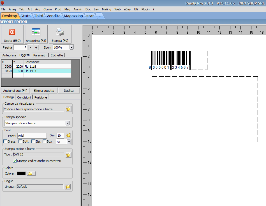The image size is (266, 206).
Task: Open Anteprima (F3) preview
Action: (x=36, y=32)
